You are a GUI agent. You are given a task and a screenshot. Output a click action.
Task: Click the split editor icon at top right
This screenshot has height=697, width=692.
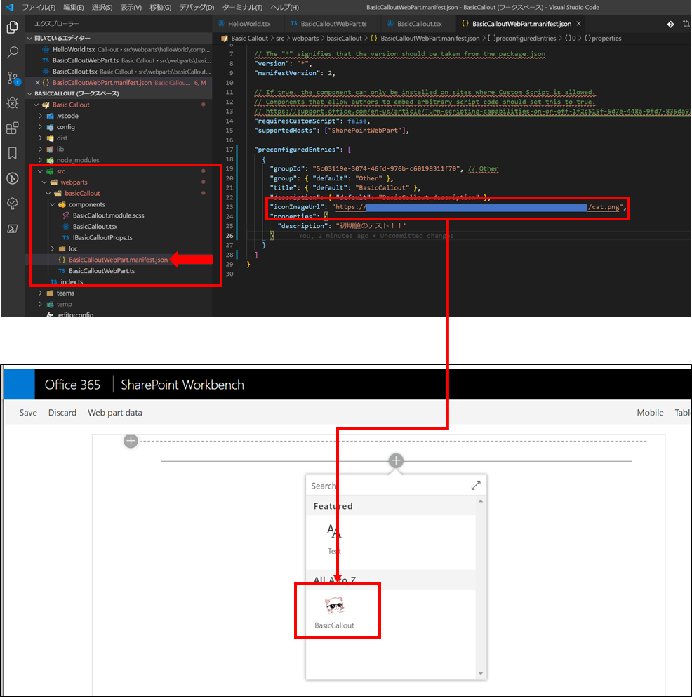click(686, 24)
